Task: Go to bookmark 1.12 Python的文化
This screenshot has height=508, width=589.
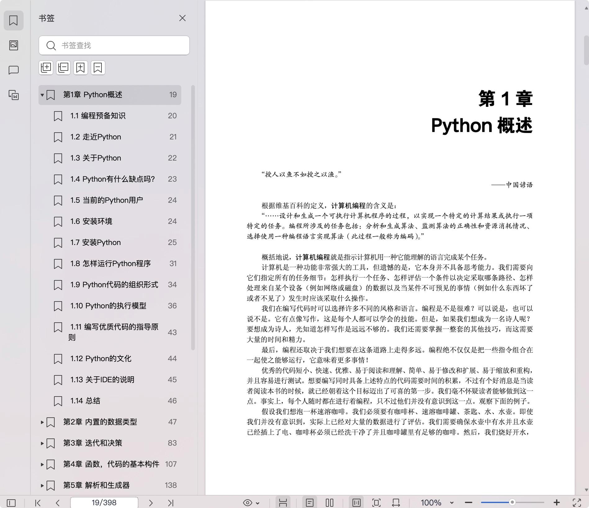Action: click(110, 359)
